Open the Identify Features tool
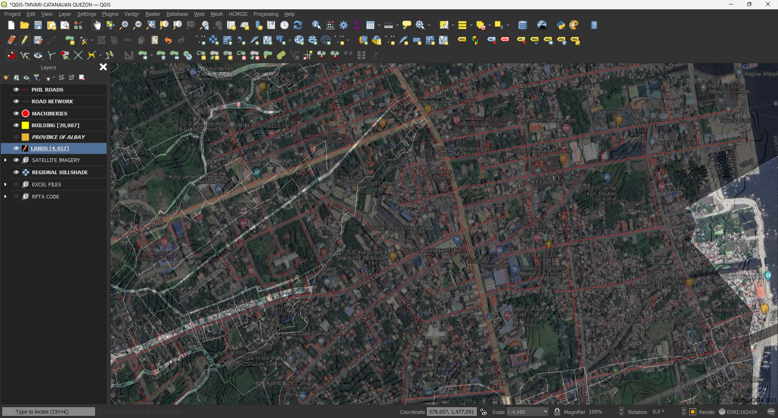Image resolution: width=778 pixels, height=418 pixels. 316,25
